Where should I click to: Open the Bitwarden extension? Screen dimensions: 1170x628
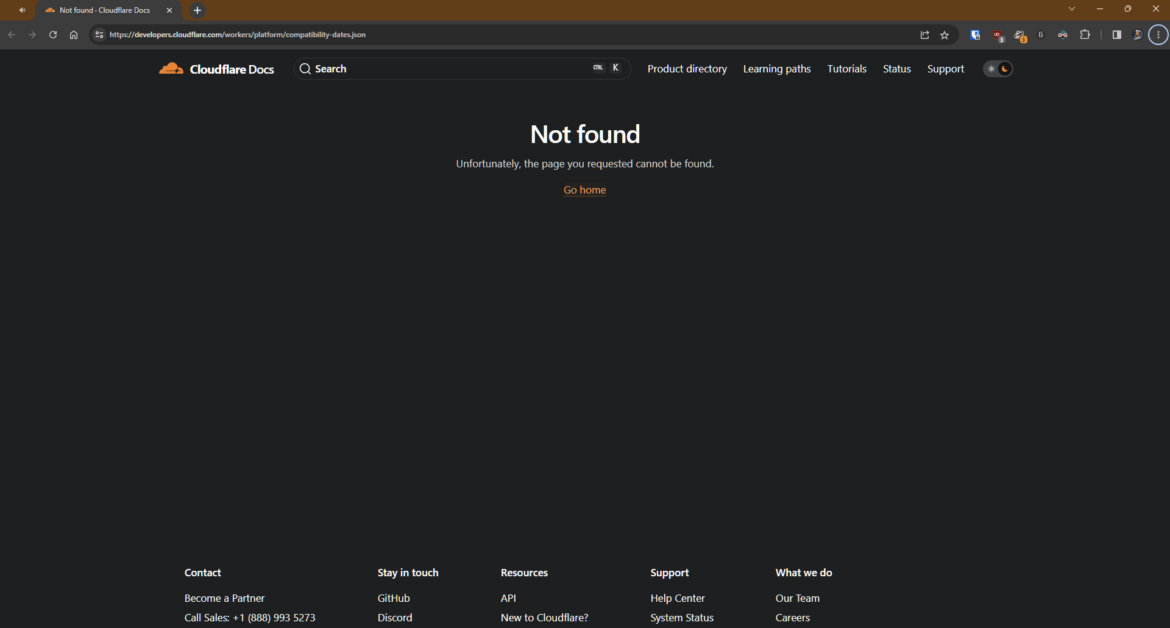(975, 35)
